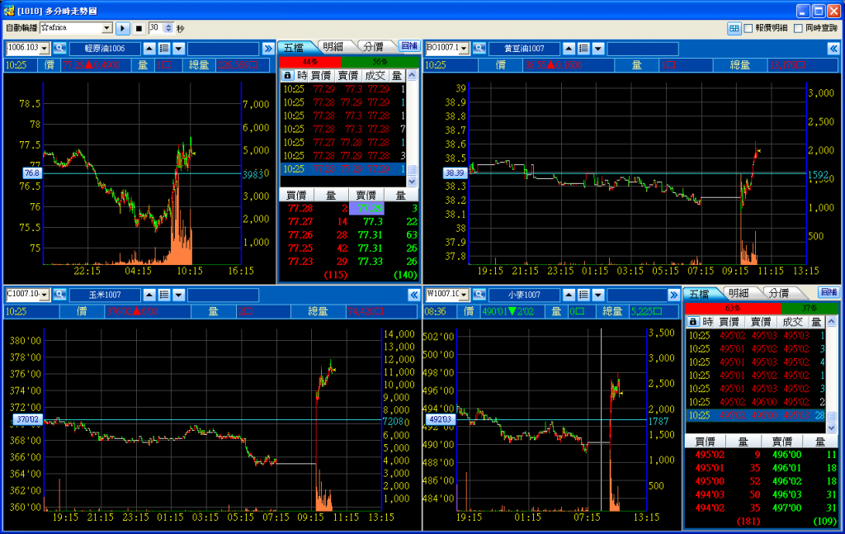845x534 pixels.
Task: Collapse quote side panel of 輕原油1006
Action: point(268,49)
